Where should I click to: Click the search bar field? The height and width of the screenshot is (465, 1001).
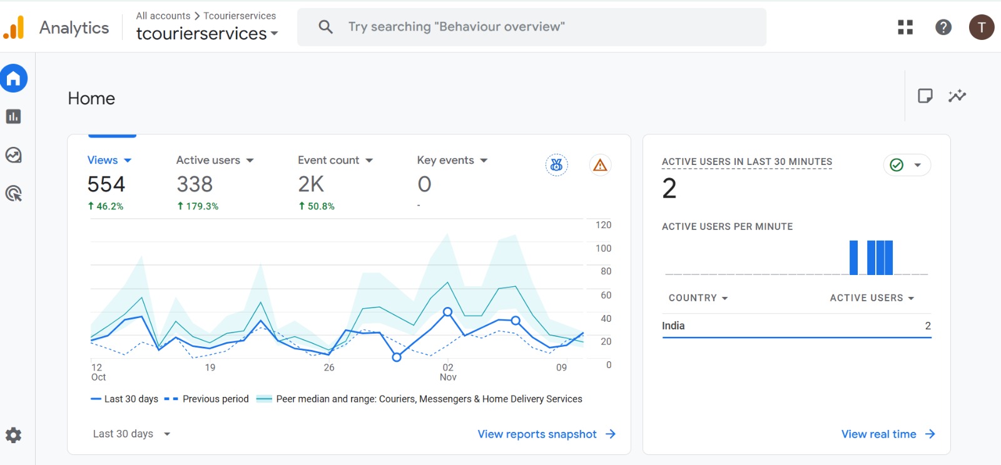click(532, 27)
